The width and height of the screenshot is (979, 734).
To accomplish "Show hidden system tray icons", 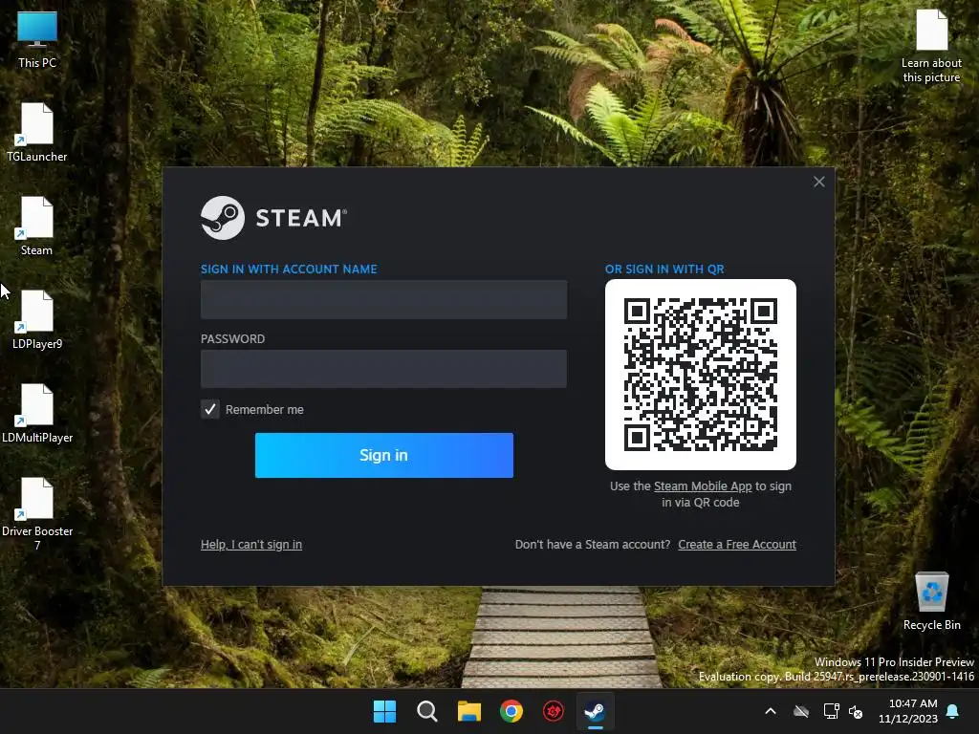I will pos(771,711).
